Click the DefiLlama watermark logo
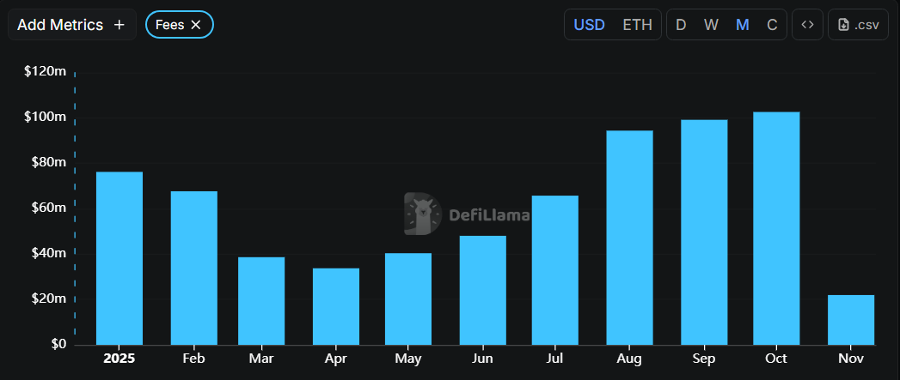The width and height of the screenshot is (900, 380). pos(422,214)
